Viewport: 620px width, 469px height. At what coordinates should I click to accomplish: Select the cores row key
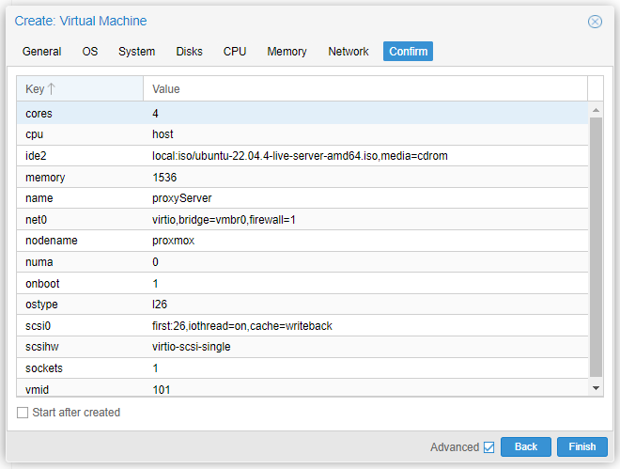click(39, 114)
